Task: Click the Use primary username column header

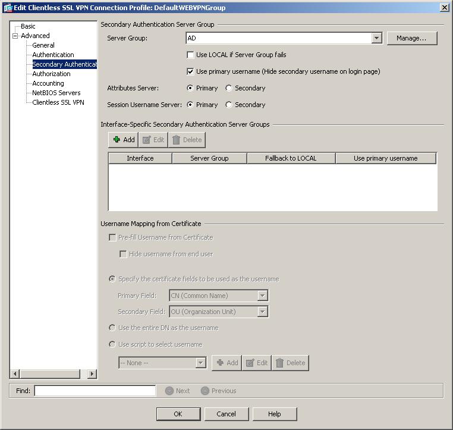Action: pyautogui.click(x=386, y=158)
